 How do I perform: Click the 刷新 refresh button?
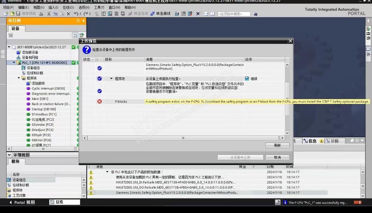pos(277,145)
